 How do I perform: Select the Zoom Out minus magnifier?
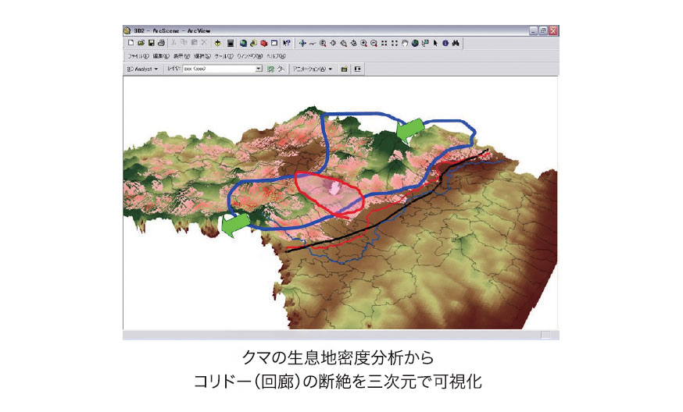[374, 43]
